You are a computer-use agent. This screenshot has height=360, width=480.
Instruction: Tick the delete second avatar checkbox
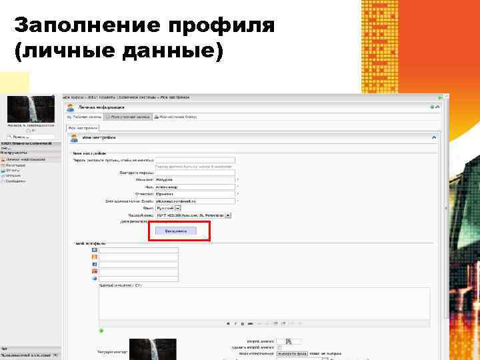(x=279, y=348)
